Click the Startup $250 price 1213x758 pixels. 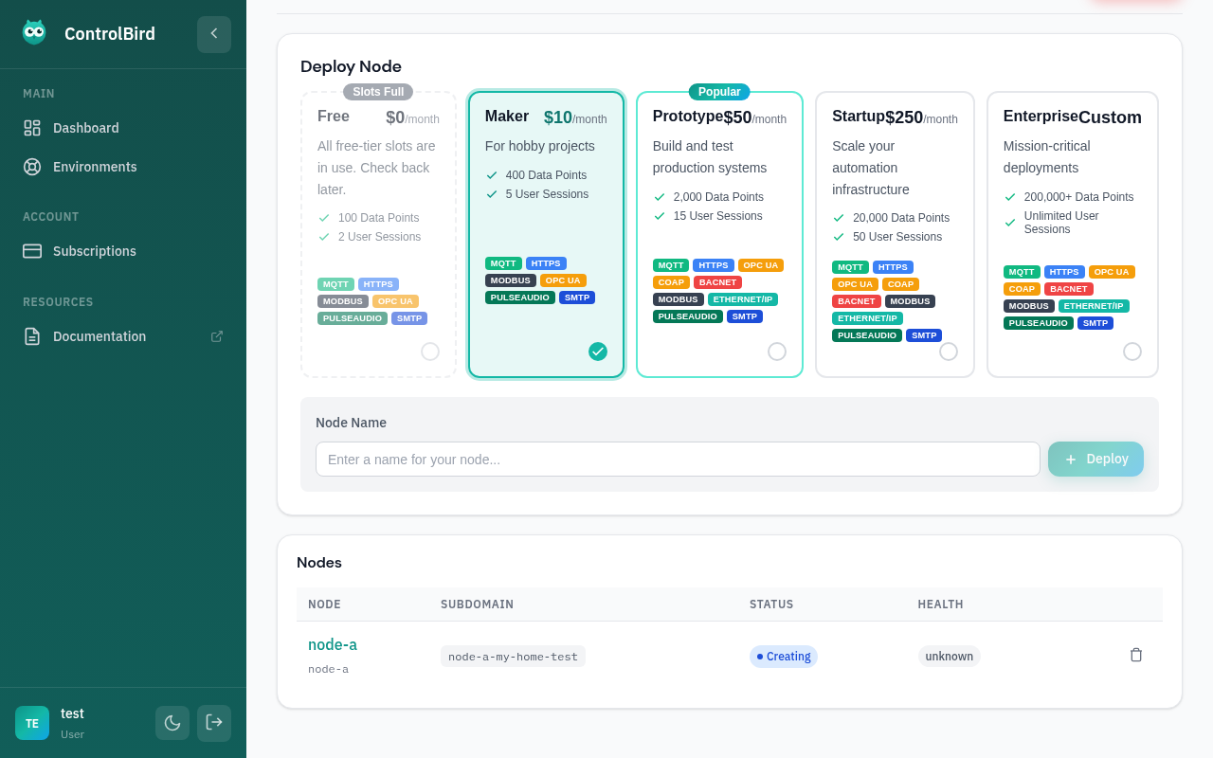[x=904, y=117]
